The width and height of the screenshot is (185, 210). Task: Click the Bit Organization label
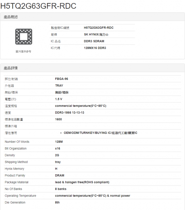click(16, 149)
